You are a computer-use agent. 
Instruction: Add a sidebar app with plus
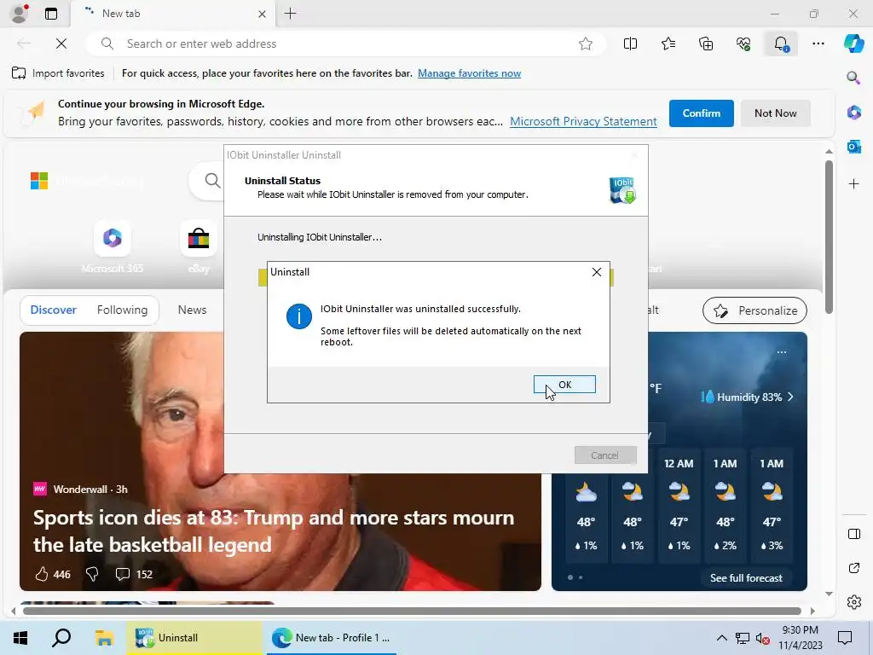click(853, 184)
